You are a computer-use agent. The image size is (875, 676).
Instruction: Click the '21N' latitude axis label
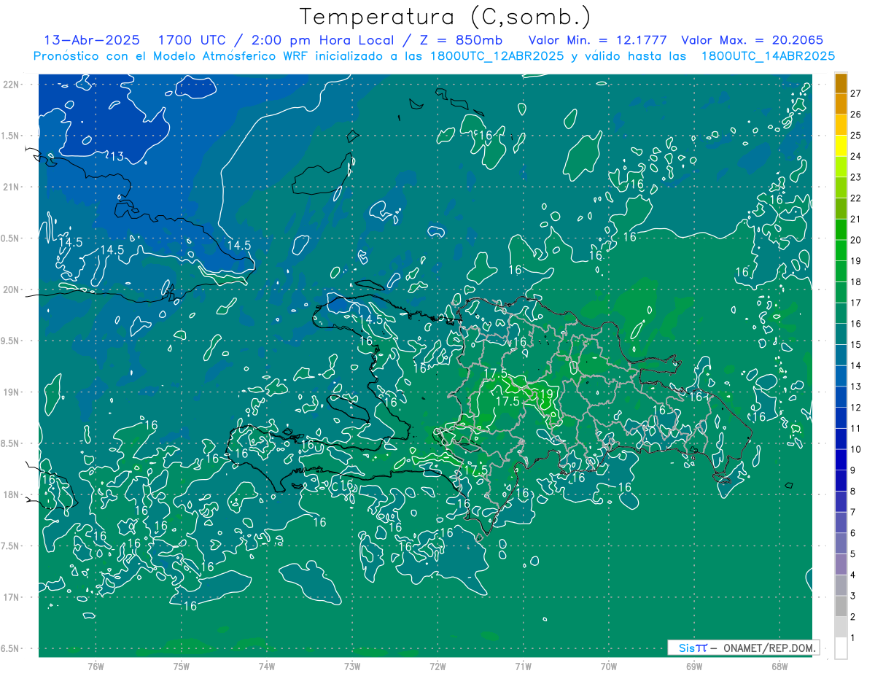12,187
